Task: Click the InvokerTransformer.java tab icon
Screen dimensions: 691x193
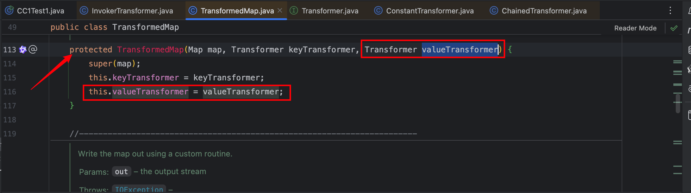Action: click(84, 11)
